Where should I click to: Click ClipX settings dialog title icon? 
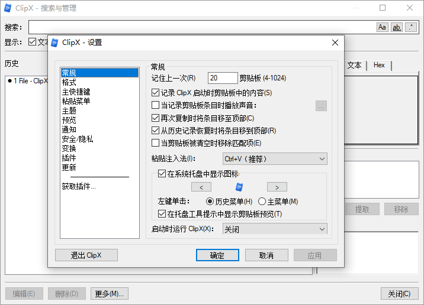tap(54, 43)
